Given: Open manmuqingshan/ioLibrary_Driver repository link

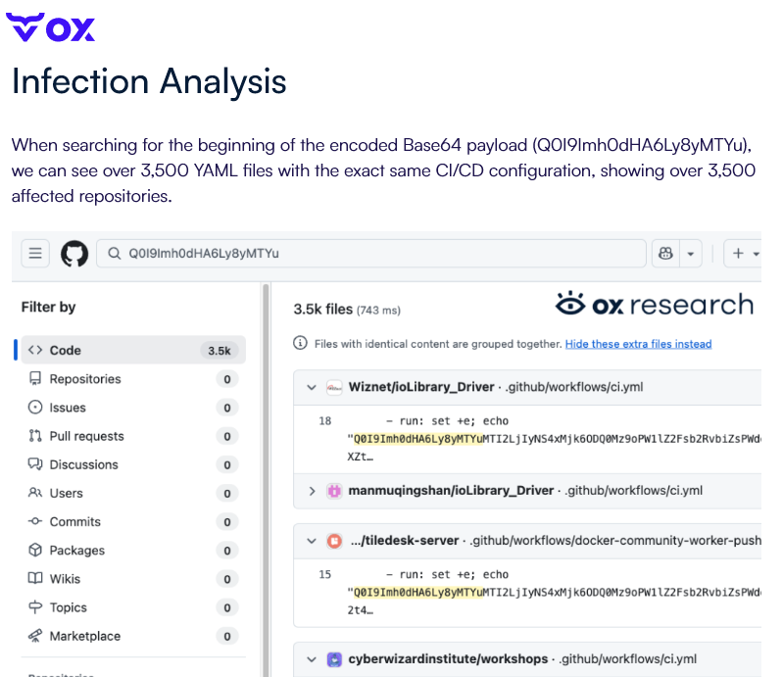Looking at the screenshot, I should tap(451, 491).
